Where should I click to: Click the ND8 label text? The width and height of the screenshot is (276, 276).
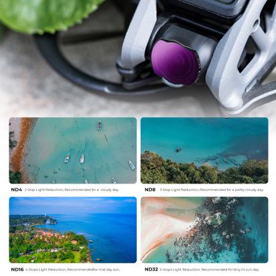[x=150, y=190]
